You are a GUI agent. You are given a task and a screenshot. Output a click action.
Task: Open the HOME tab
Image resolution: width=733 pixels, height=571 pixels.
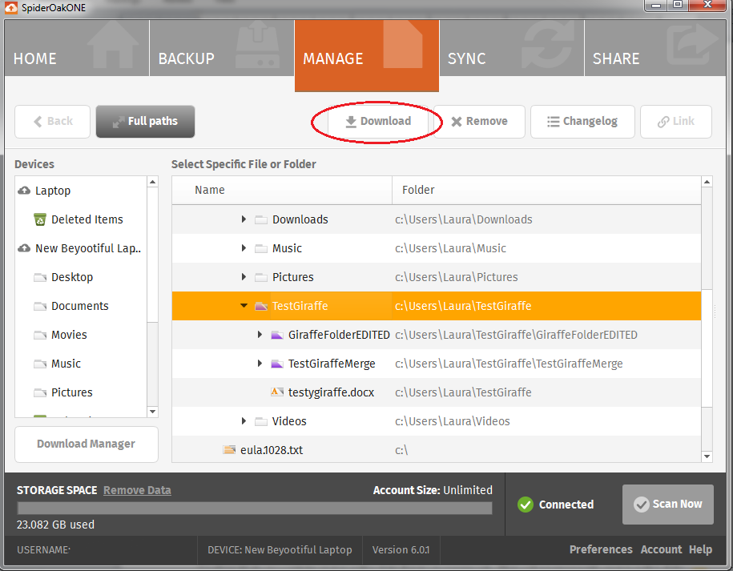coord(77,48)
